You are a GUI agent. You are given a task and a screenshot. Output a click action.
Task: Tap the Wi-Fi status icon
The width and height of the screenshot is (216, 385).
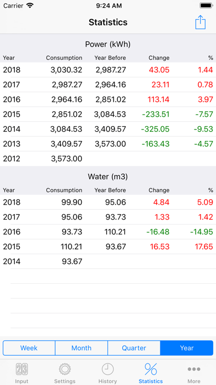tap(30, 6)
